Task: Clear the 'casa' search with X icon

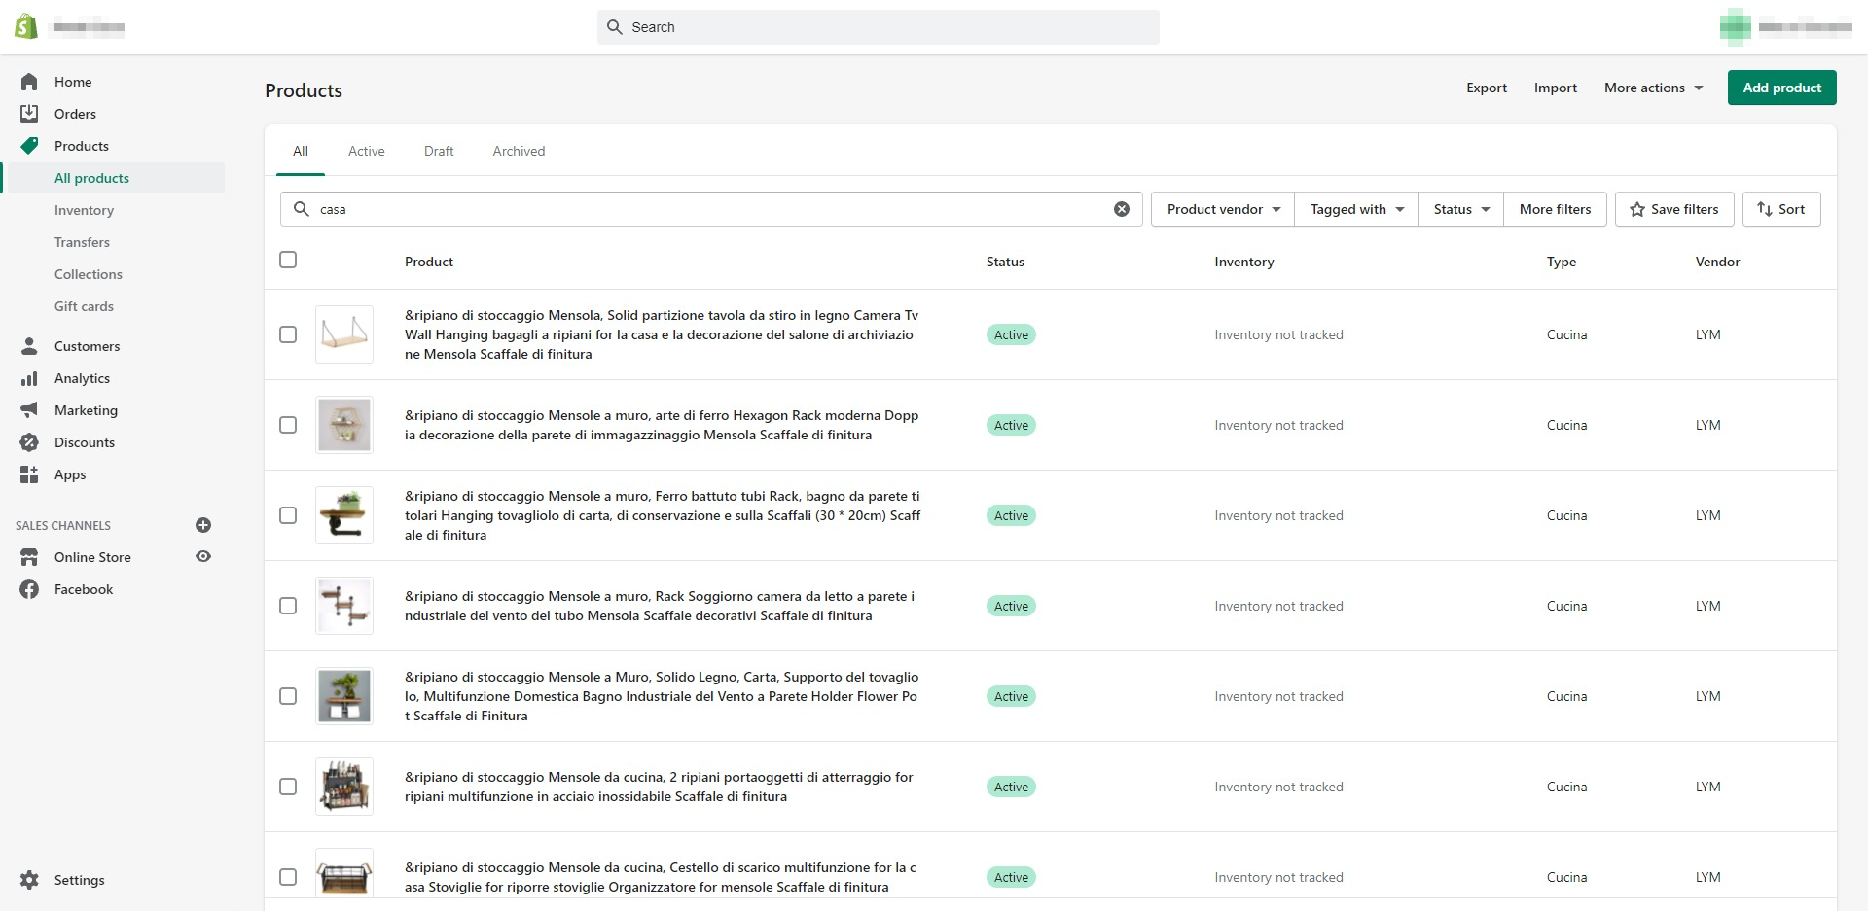Action: tap(1122, 209)
